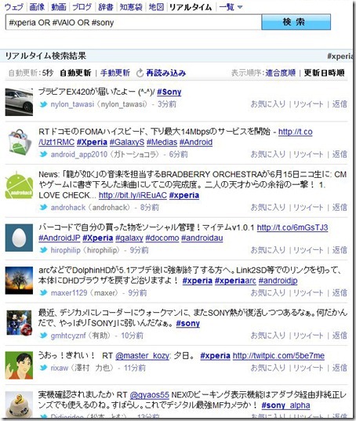The height and width of the screenshot is (421, 356).
Task: Select the リアルタイム tab
Action: point(191,7)
